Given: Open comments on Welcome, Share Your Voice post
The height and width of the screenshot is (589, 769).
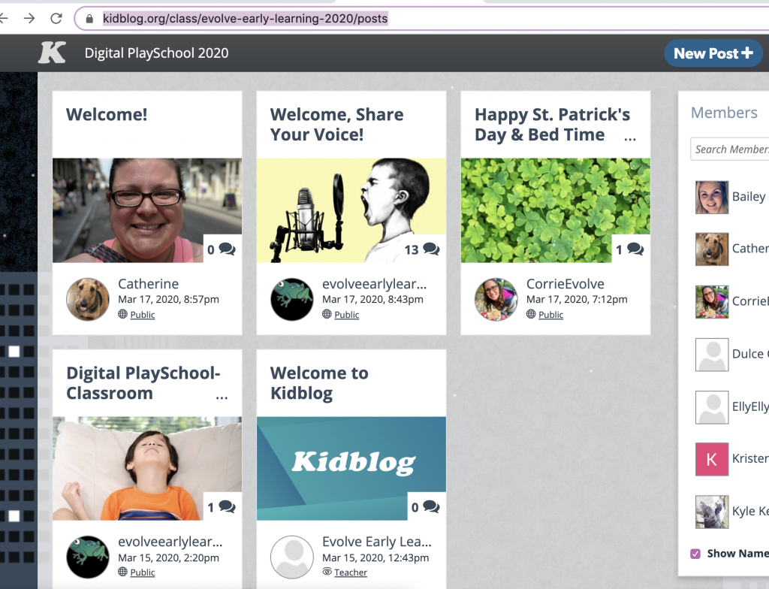Looking at the screenshot, I should click(x=430, y=249).
